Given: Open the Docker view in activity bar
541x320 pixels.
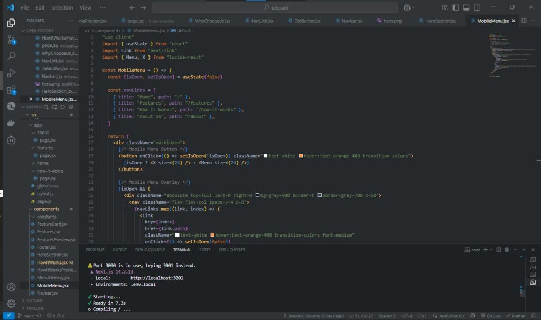Looking at the screenshot, I should tap(11, 123).
